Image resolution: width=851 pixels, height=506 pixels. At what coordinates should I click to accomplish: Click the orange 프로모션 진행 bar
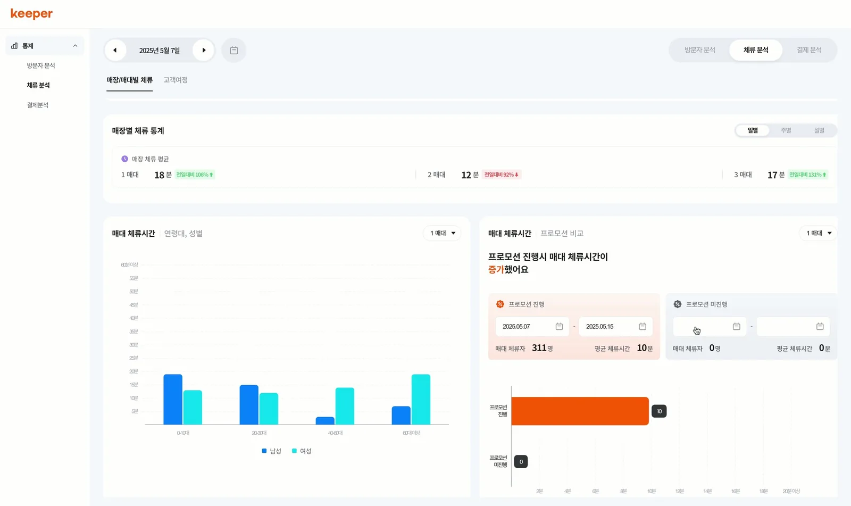580,411
